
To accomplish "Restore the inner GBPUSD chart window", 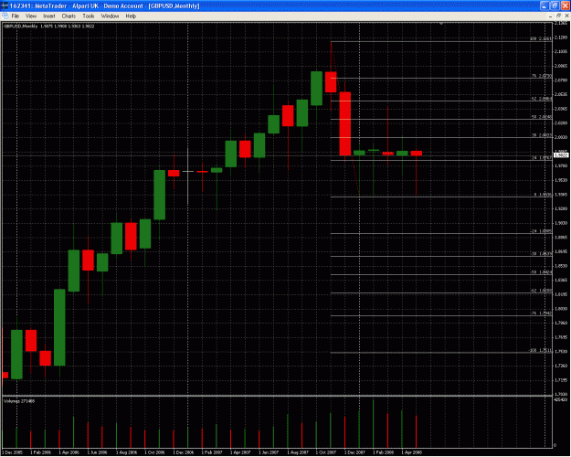I will point(558,16).
